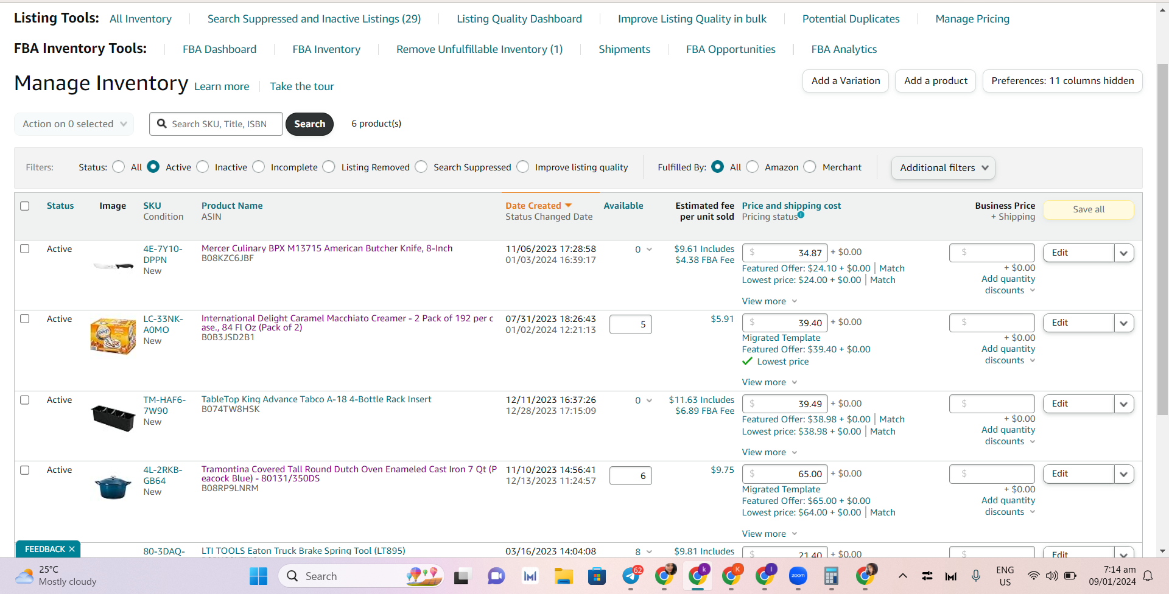
Task: Click the Save all button
Action: pyautogui.click(x=1089, y=209)
